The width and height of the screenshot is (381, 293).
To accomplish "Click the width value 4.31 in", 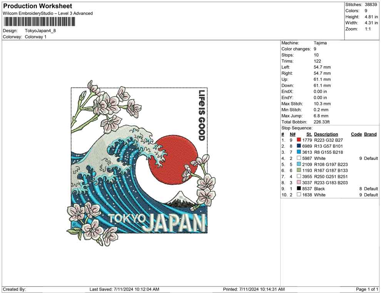I will (x=371, y=23).
